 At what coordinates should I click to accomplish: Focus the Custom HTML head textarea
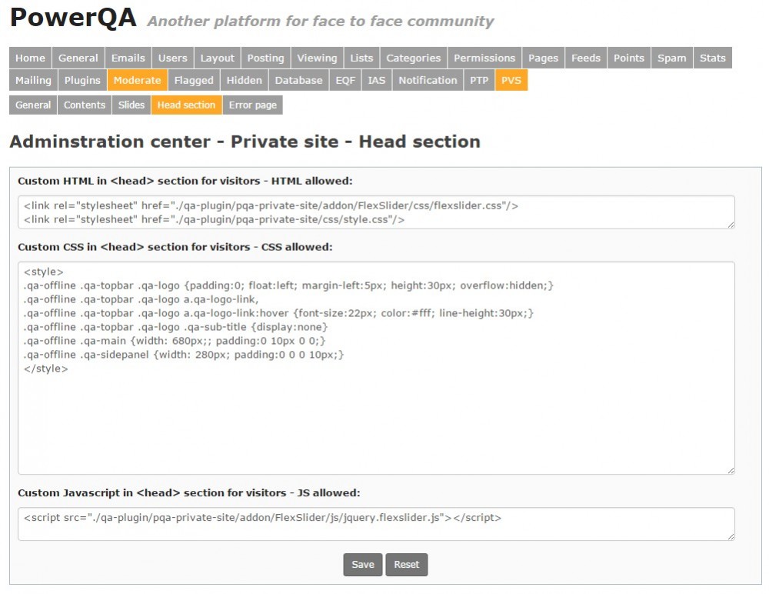375,212
